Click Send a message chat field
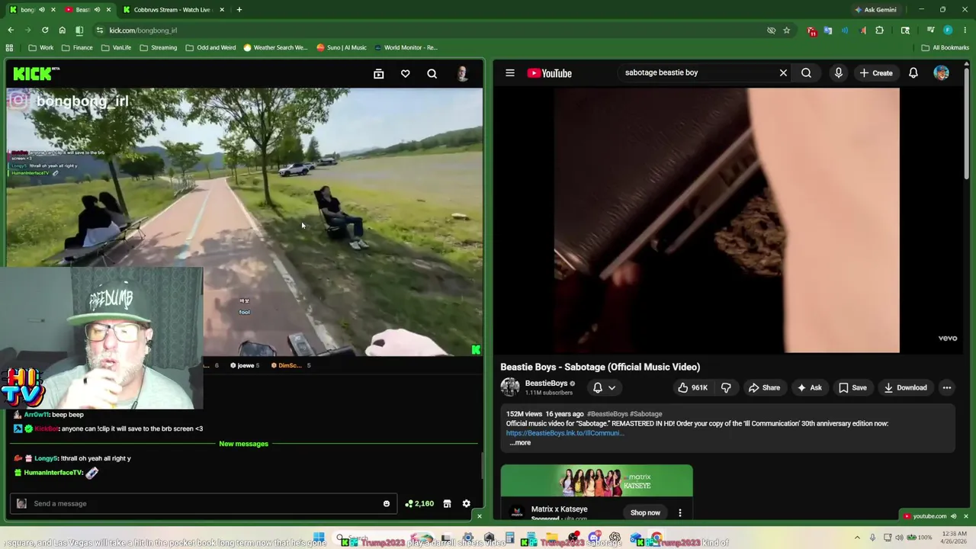The width and height of the screenshot is (976, 549). (x=204, y=503)
